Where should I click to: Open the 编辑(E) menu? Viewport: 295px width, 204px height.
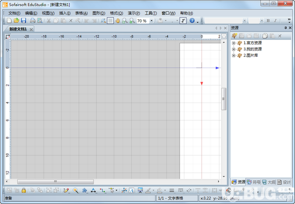(31, 13)
